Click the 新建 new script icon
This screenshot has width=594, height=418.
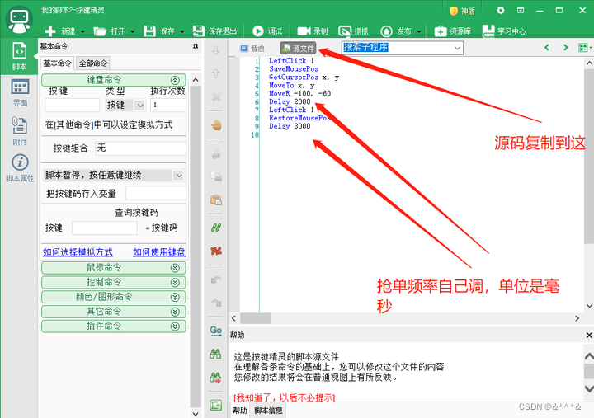coord(50,31)
